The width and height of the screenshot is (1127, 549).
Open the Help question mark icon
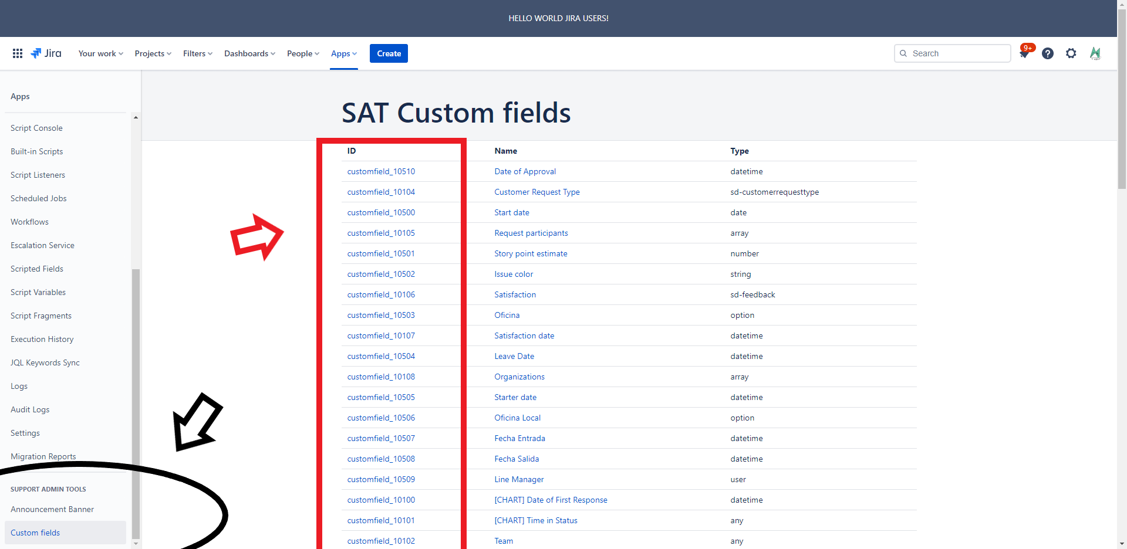(x=1048, y=53)
